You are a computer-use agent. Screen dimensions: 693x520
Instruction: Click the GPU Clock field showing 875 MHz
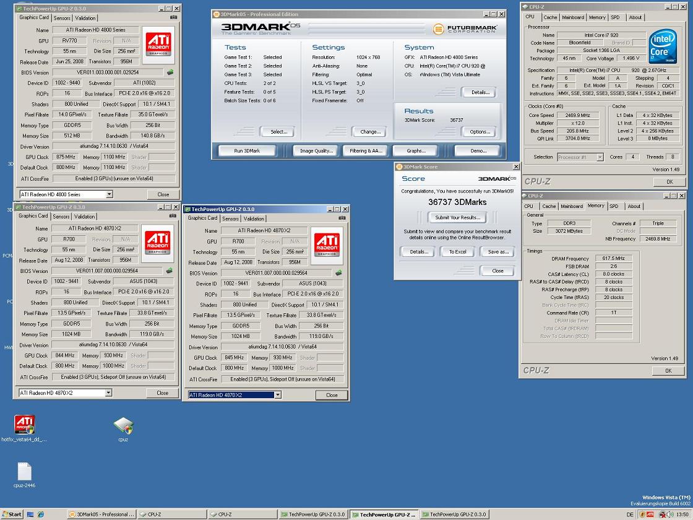[66, 157]
